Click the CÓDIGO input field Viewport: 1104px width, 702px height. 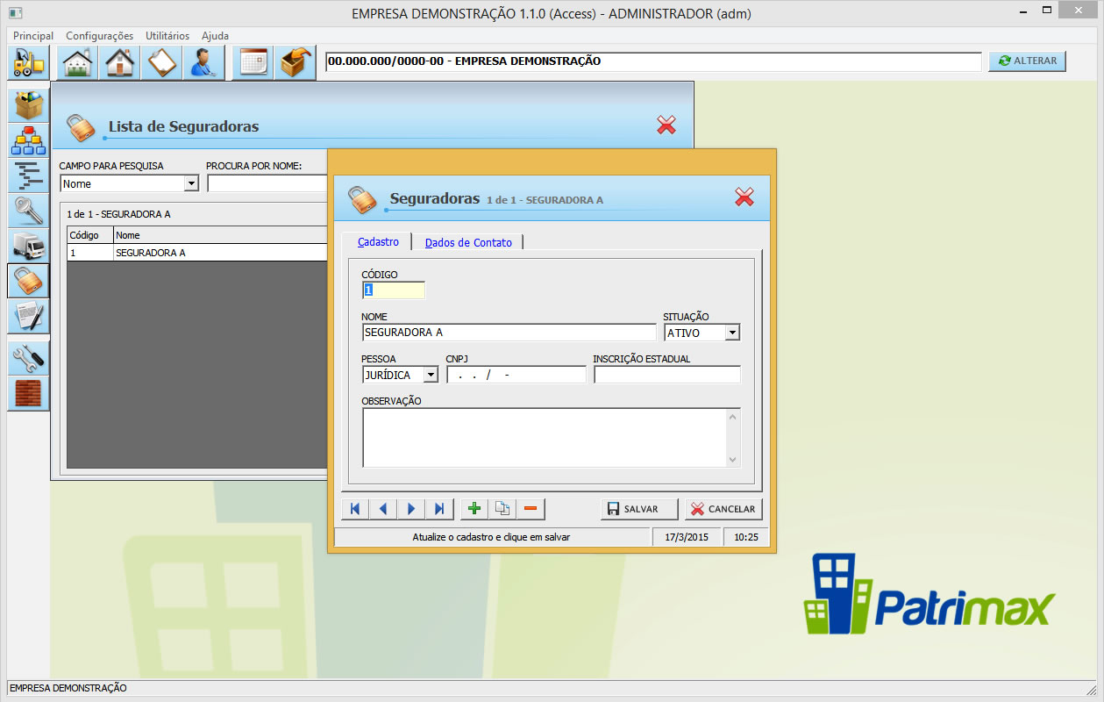pos(393,290)
